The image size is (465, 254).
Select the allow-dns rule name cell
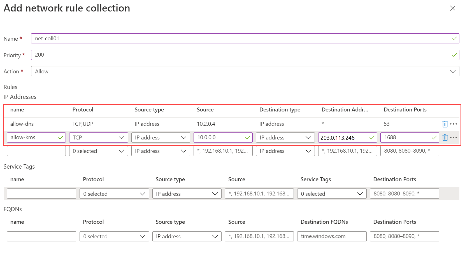[22, 124]
